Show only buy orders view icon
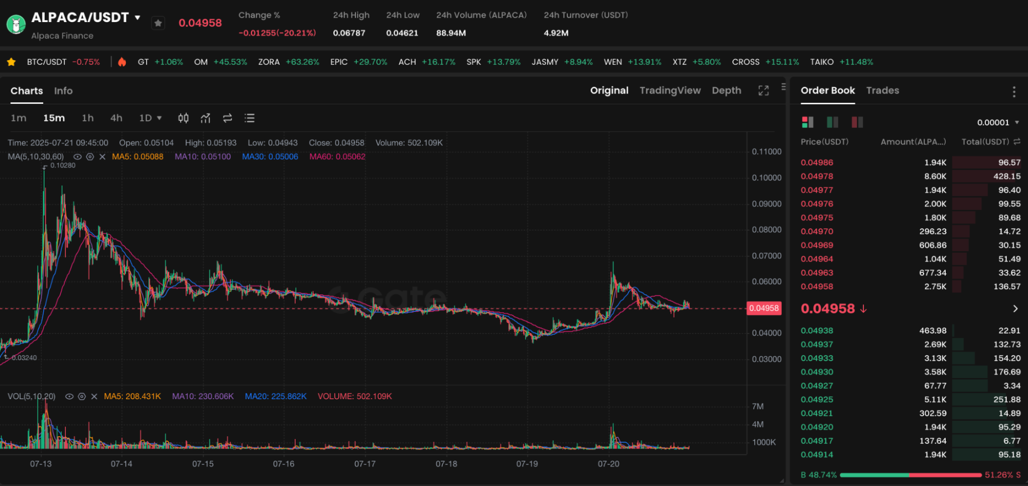Screen dimensions: 1028x486 point(832,122)
